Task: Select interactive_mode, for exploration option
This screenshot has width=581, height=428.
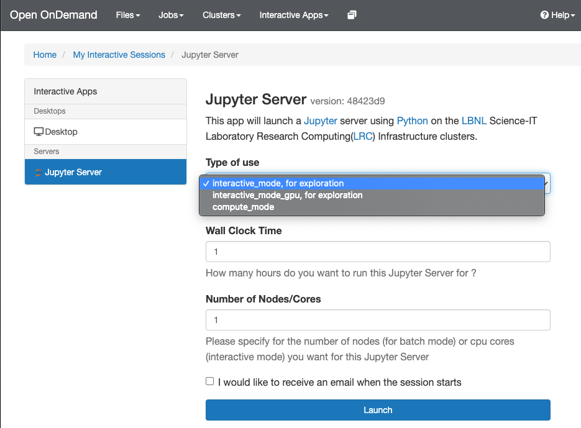Action: [278, 183]
